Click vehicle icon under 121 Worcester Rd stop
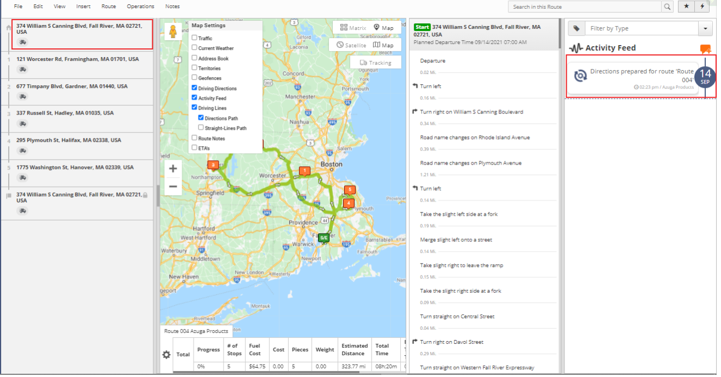 (x=22, y=69)
